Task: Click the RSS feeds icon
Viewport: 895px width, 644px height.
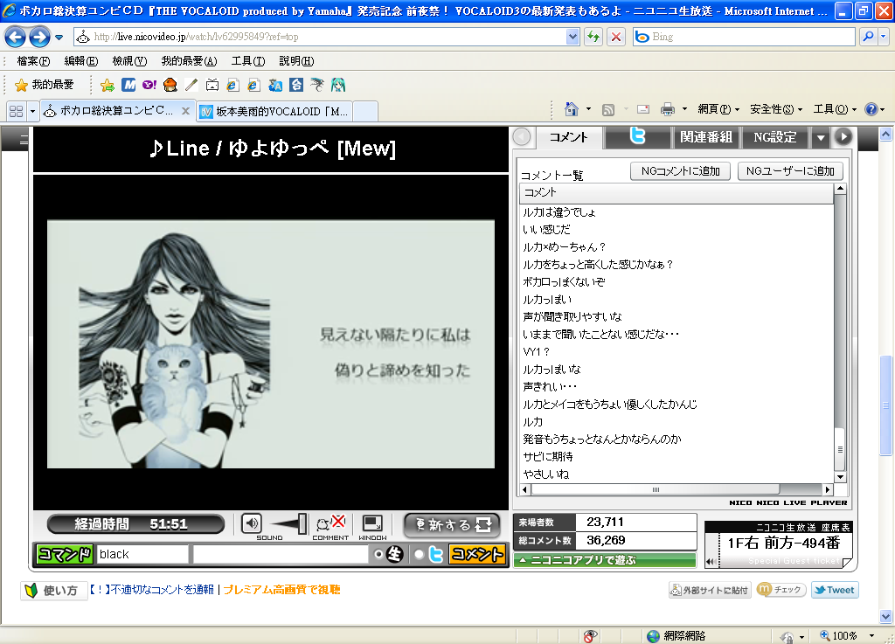Action: [608, 109]
